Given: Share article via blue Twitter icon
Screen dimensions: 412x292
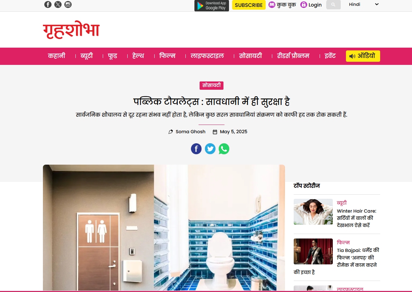Looking at the screenshot, I should tap(210, 149).
